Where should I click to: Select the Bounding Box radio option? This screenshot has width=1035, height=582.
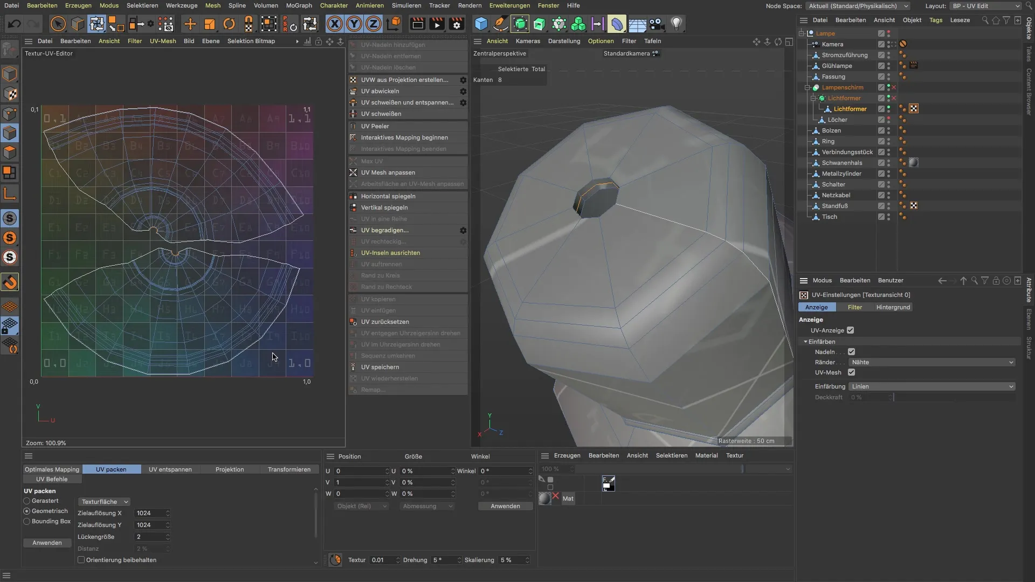[26, 521]
